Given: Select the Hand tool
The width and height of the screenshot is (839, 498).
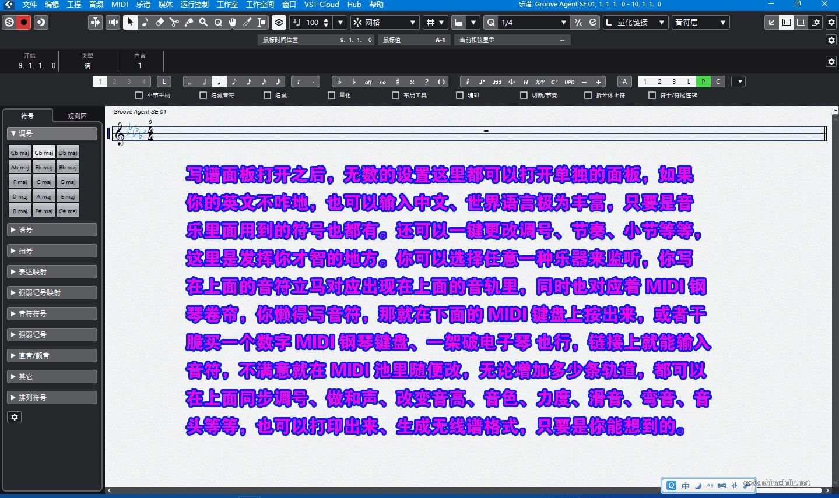Looking at the screenshot, I should 233,22.
